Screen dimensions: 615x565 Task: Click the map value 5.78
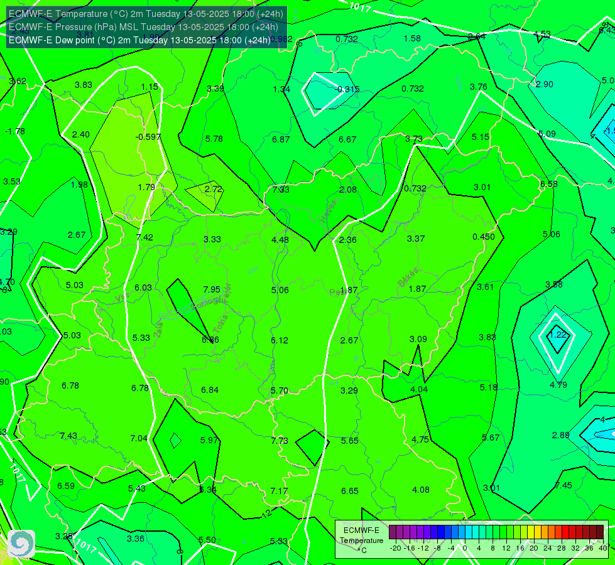click(x=214, y=139)
